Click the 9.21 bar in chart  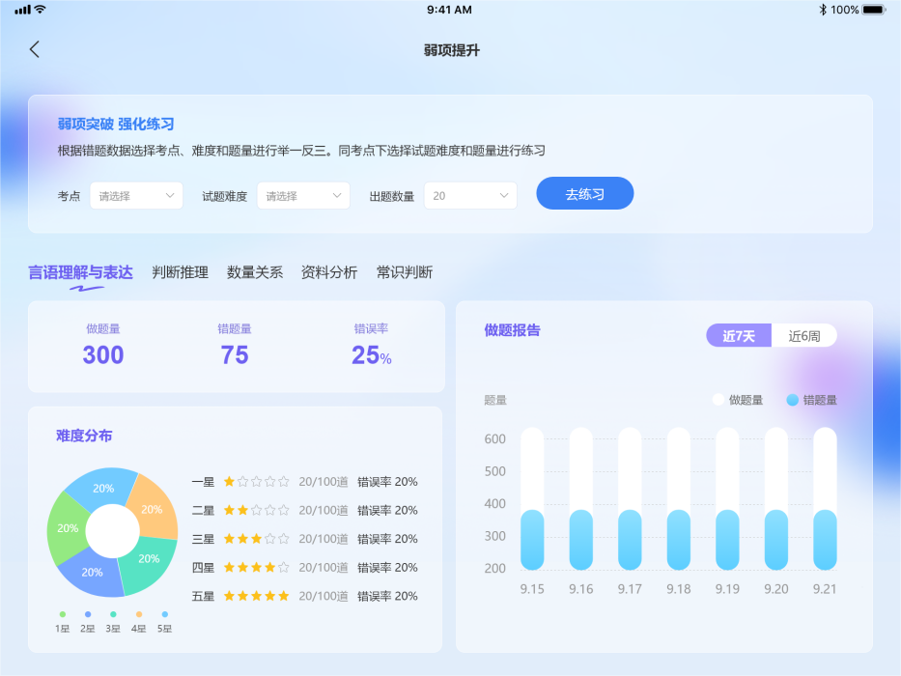pos(825,498)
